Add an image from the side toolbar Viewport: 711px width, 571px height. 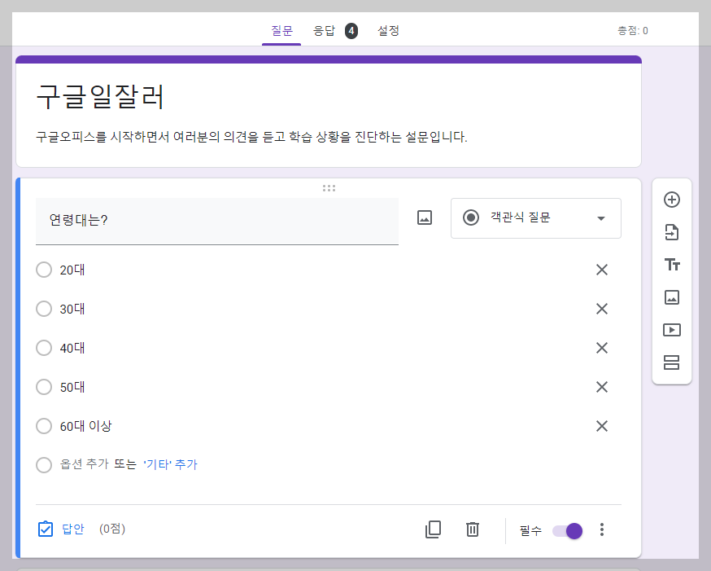(672, 297)
